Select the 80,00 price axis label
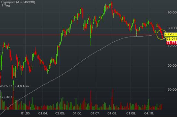The height and width of the screenshot is (117, 177). pos(172,28)
